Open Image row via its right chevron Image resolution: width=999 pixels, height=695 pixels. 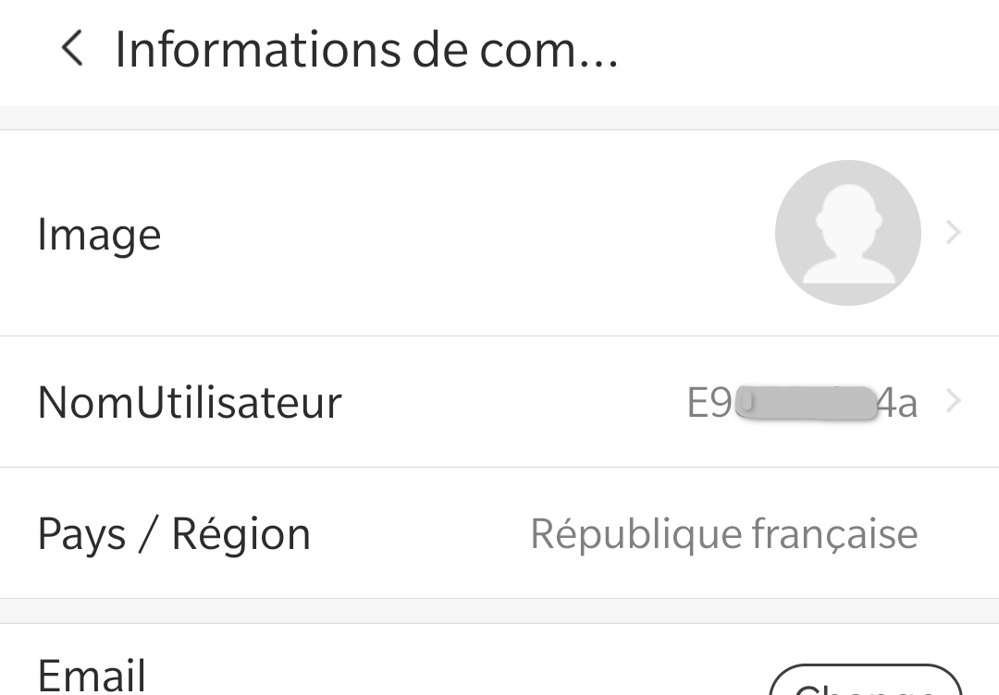pyautogui.click(x=954, y=233)
